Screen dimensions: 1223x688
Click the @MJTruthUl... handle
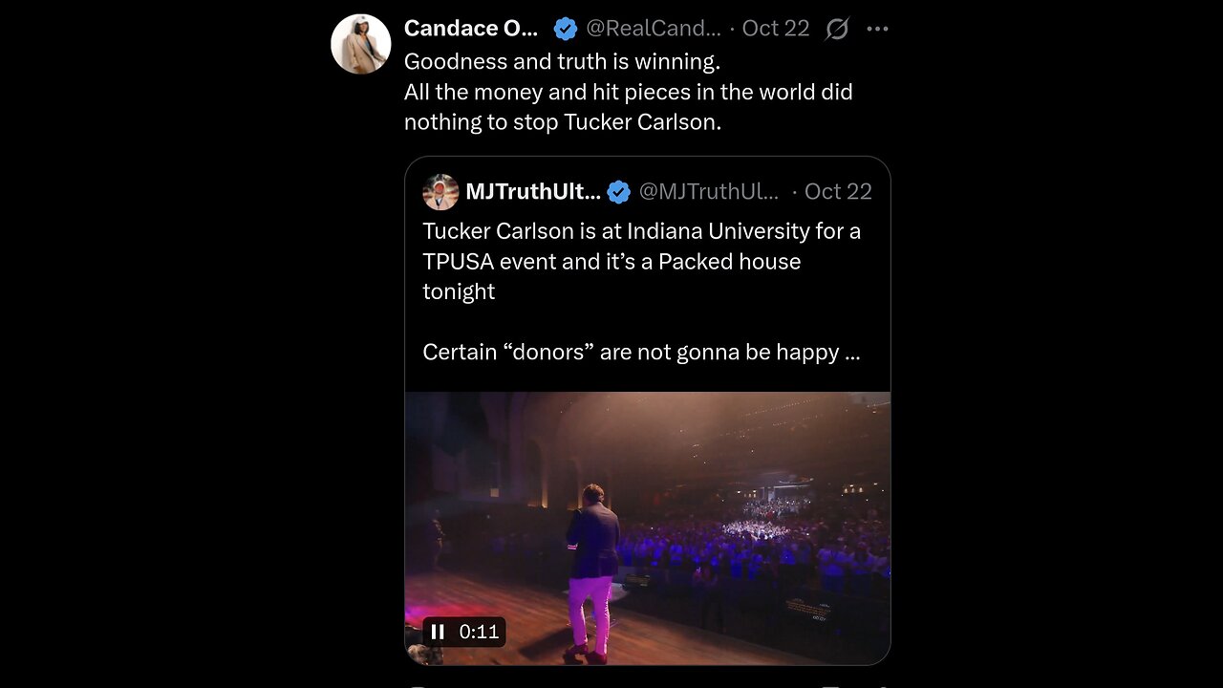(x=708, y=192)
